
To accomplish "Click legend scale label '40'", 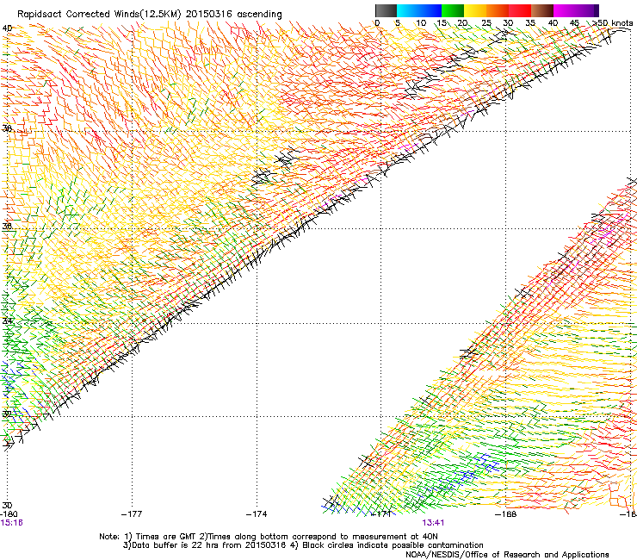I will 553,23.
